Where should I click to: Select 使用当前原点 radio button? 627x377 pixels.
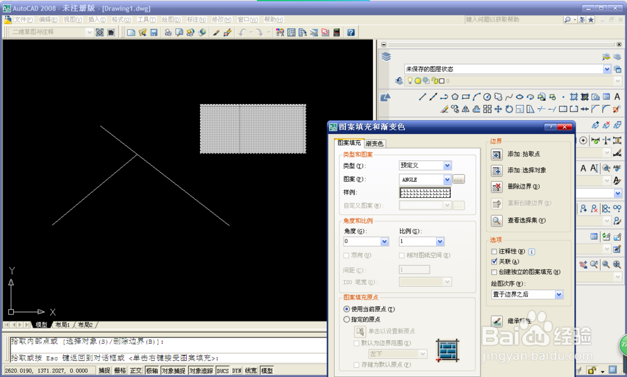pos(347,309)
